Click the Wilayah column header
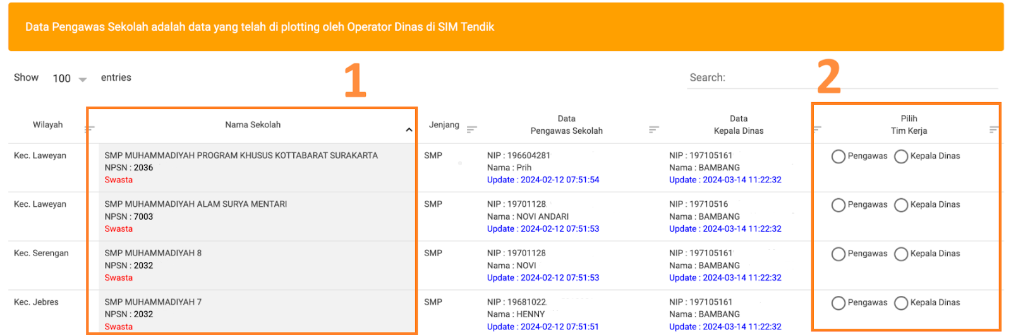The width and height of the screenshot is (1011, 335). point(48,125)
